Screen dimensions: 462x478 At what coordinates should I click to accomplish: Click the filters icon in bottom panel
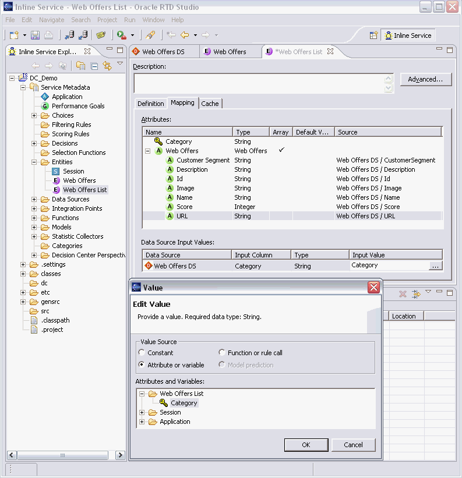(416, 294)
